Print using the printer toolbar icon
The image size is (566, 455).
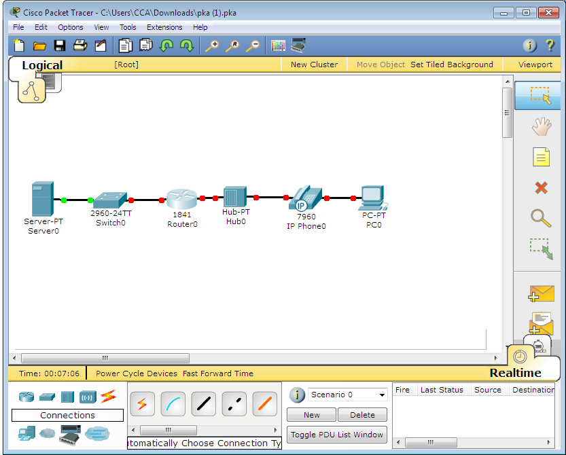click(x=80, y=45)
